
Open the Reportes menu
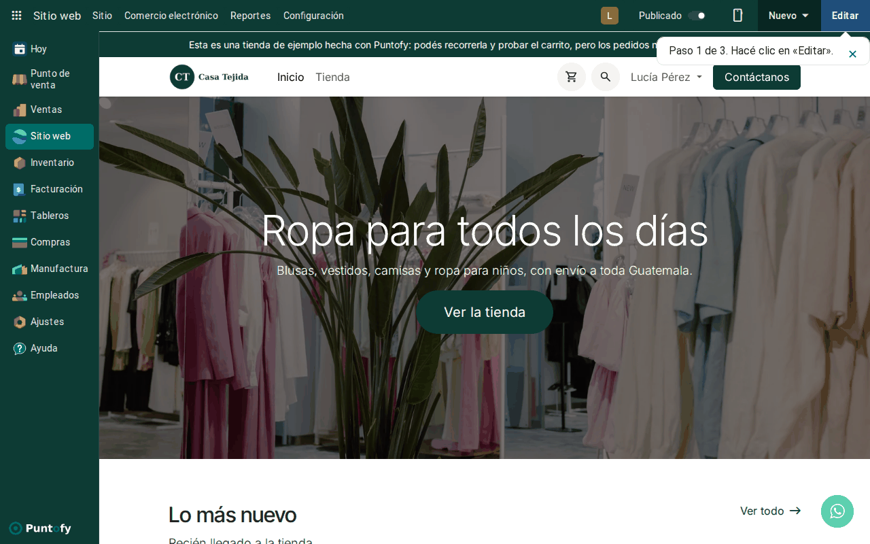[x=251, y=16]
